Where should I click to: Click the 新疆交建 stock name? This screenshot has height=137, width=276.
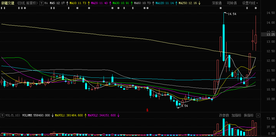(x=8, y=3)
